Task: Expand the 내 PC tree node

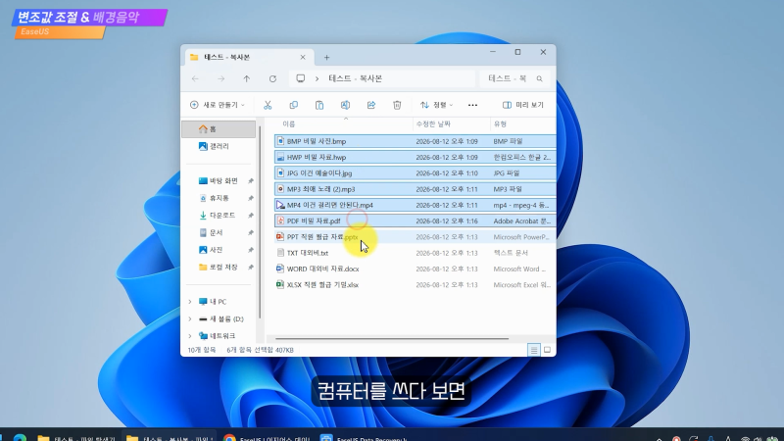Action: point(190,302)
